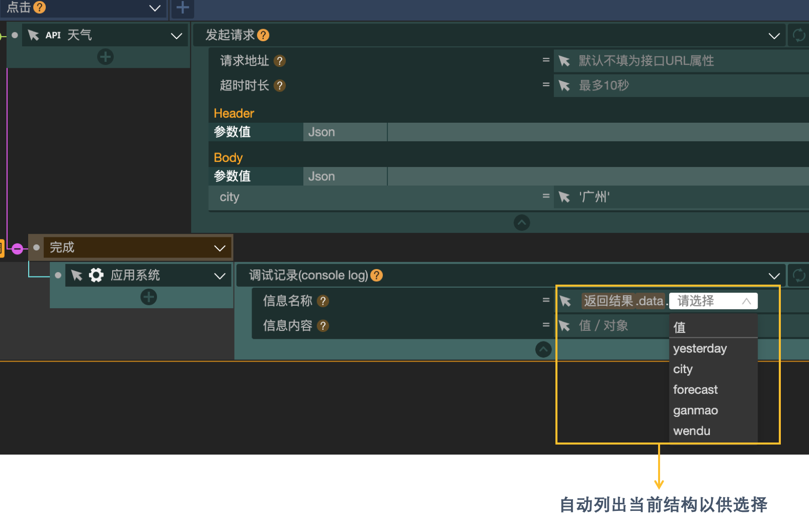Collapse the 发起请求 panel with up arrow
Screen dimensions: 809x527
click(522, 222)
